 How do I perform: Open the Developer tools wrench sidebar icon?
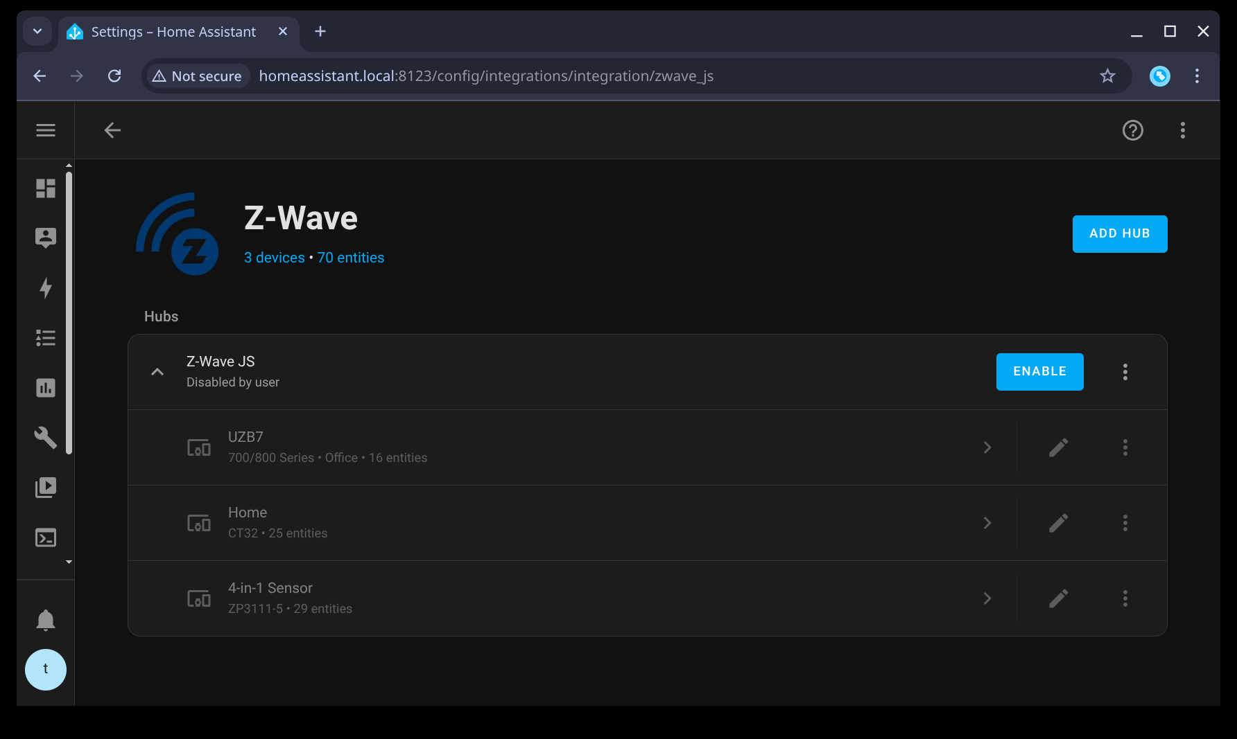click(x=46, y=438)
